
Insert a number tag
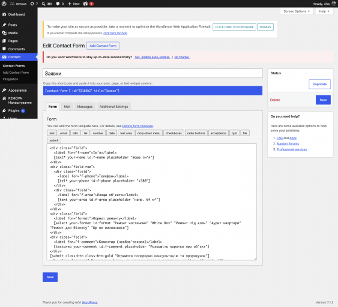point(98,133)
